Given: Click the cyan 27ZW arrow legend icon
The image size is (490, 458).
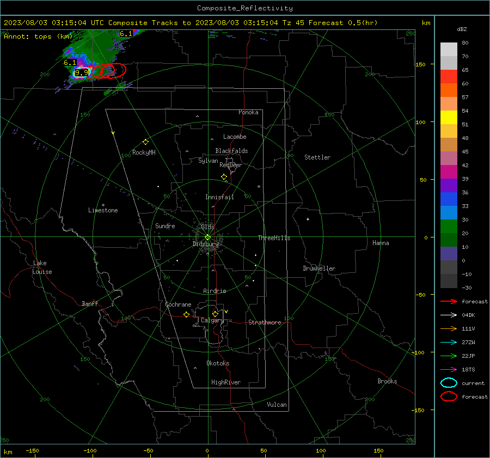Looking at the screenshot, I should point(449,342).
